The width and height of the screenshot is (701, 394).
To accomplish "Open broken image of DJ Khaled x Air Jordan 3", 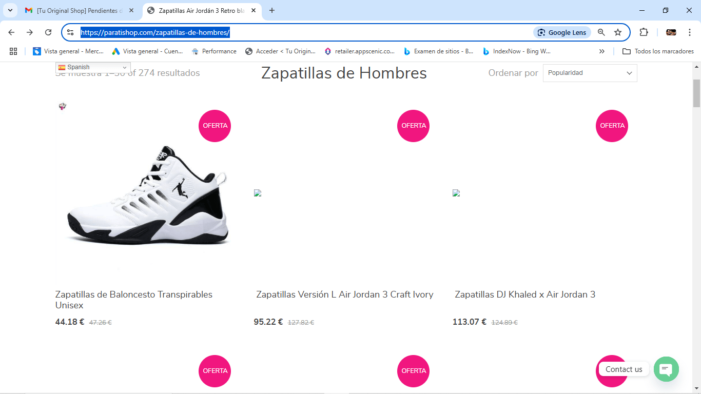I will coord(456,193).
